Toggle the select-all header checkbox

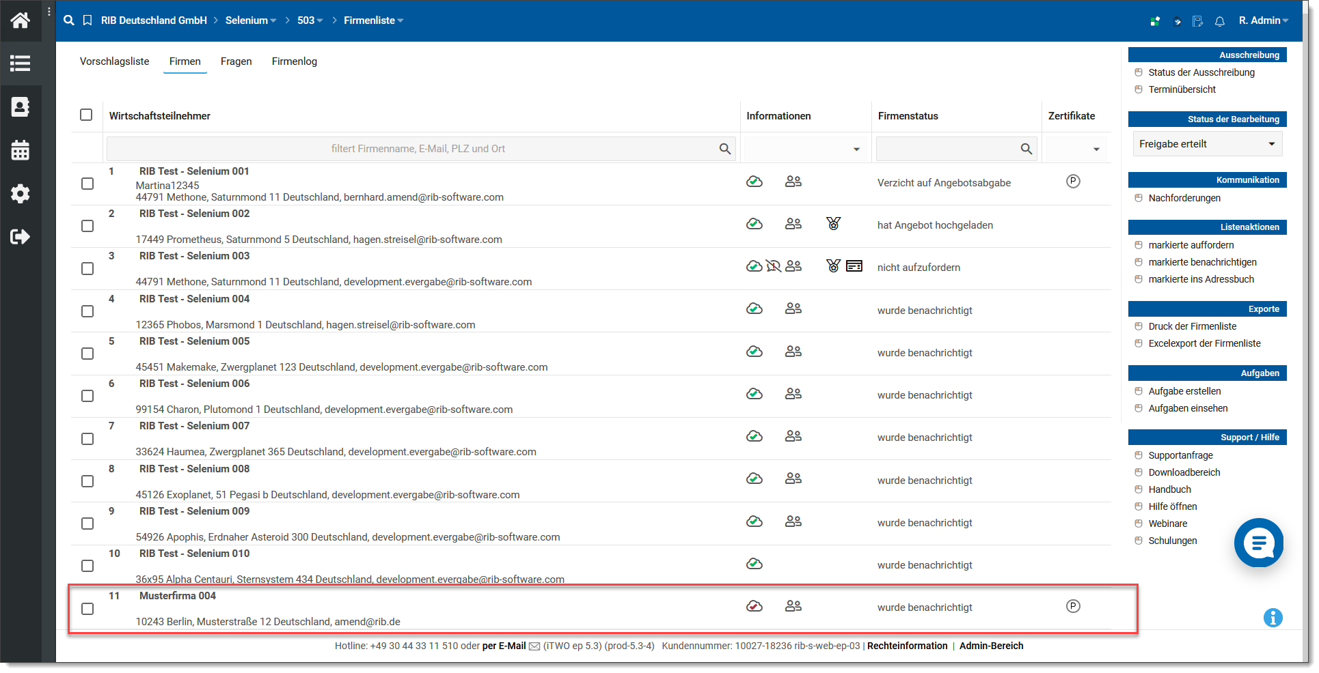coord(86,115)
